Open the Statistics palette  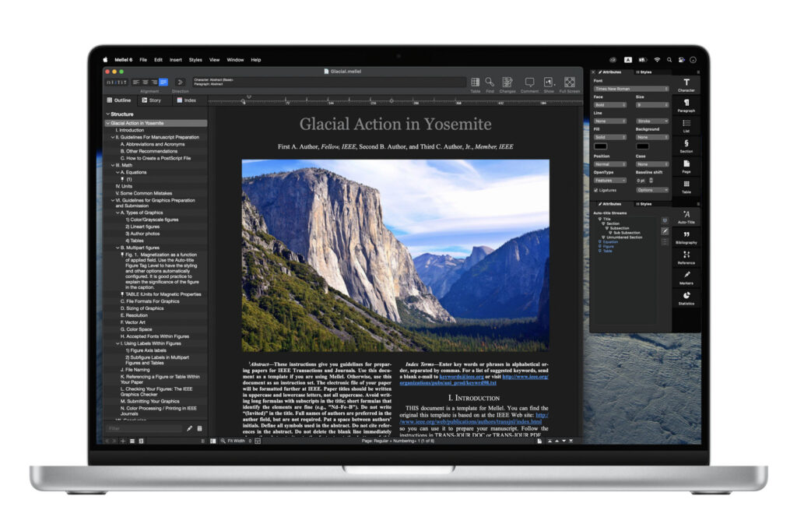[686, 297]
